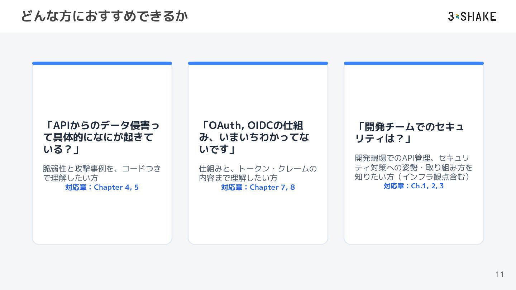Click blue top bar of middle card

click(258, 63)
